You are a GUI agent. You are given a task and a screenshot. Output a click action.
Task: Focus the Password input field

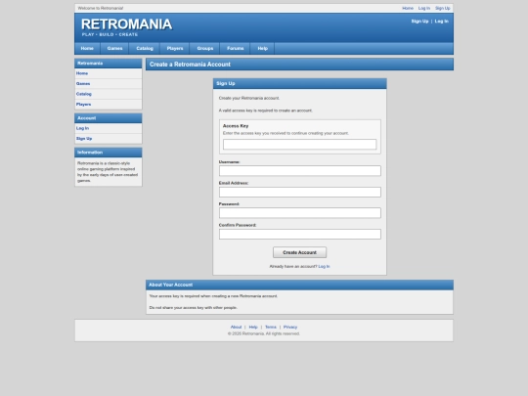click(300, 213)
